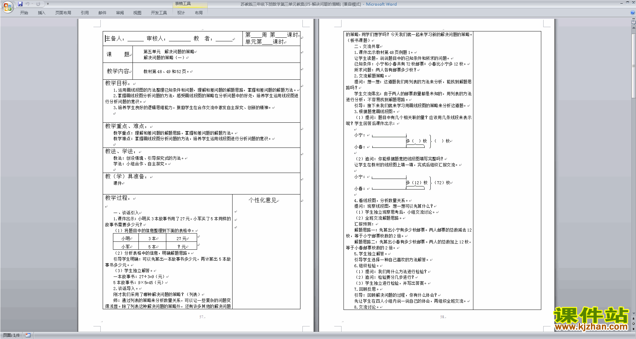Go to the 邮件 tab

102,13
